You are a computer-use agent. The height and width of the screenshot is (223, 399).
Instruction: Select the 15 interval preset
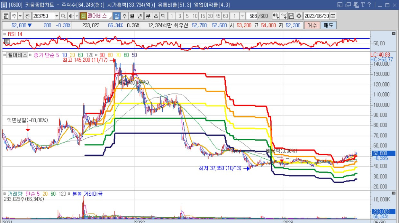coord(203,16)
